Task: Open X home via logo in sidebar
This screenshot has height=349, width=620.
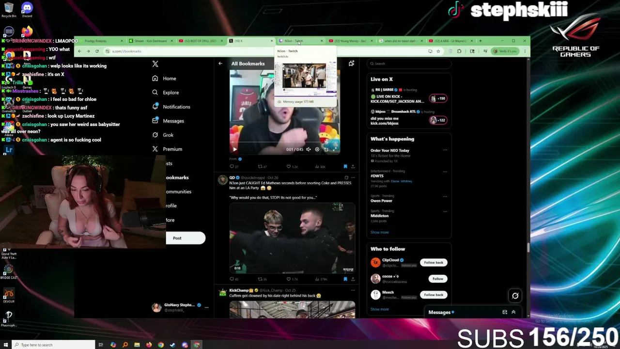Action: click(x=155, y=64)
